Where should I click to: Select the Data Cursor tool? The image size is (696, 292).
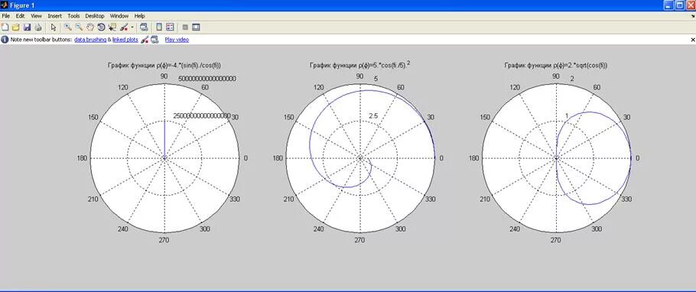tap(112, 27)
